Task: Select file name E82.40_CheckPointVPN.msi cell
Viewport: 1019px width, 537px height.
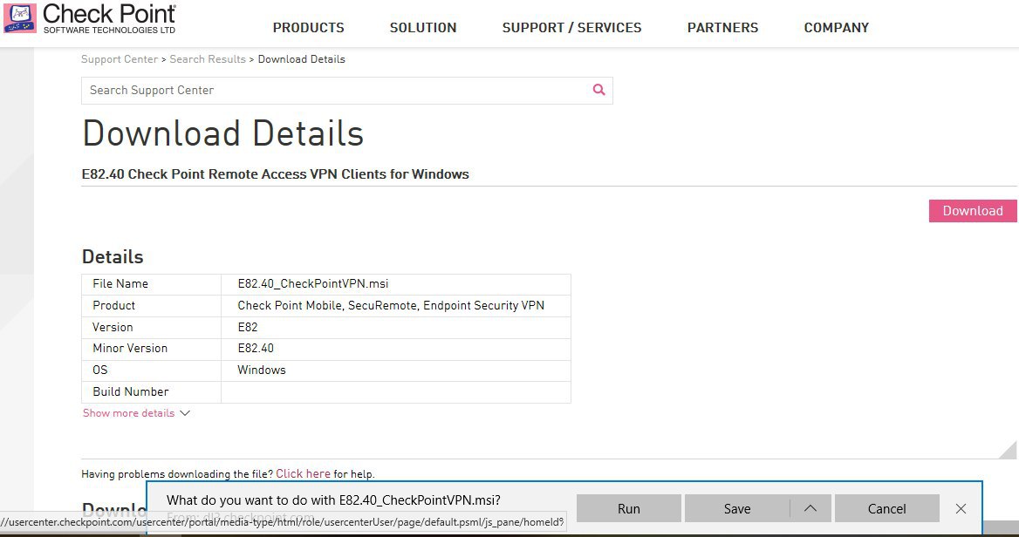Action: click(x=396, y=284)
